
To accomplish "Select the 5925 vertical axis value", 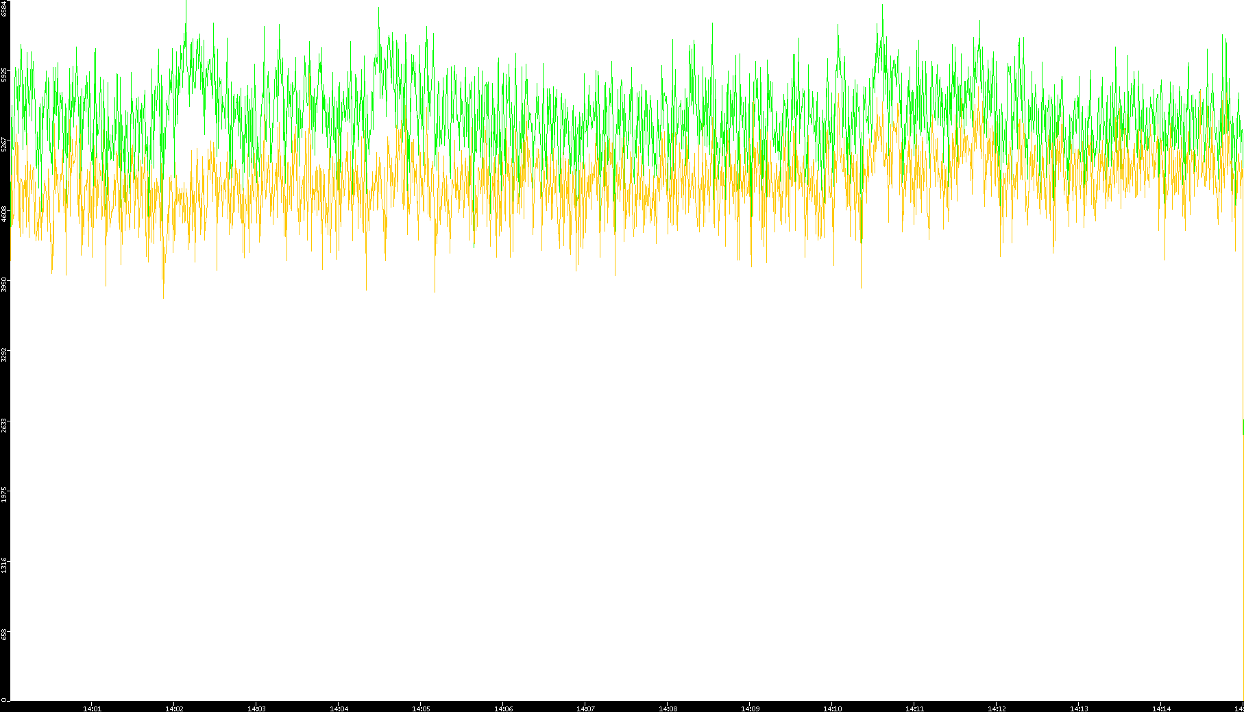I will (4, 74).
